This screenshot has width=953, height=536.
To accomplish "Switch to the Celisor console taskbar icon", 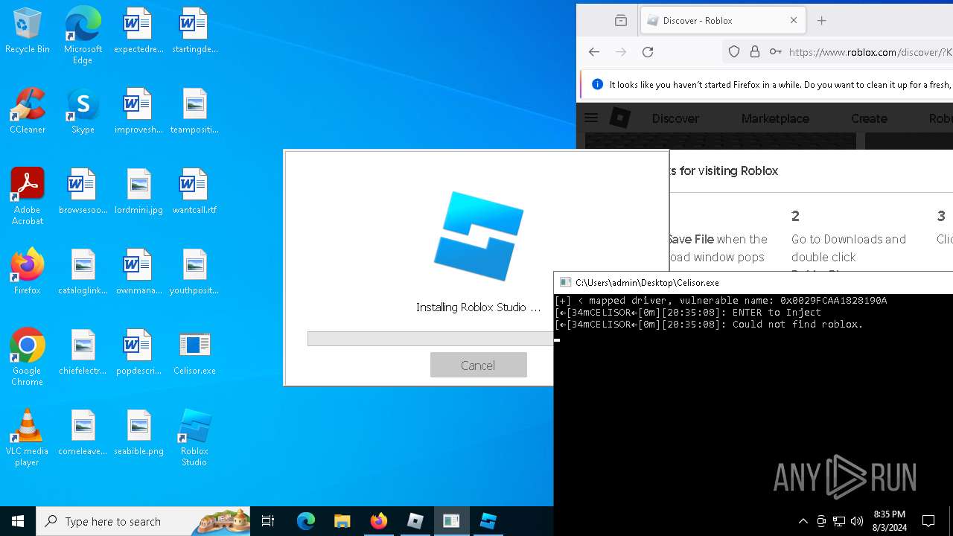I will point(451,521).
